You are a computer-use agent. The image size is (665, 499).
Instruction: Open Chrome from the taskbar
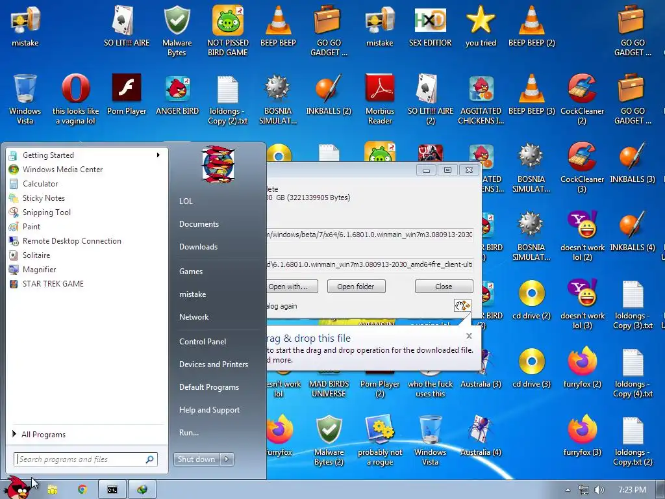click(x=82, y=490)
